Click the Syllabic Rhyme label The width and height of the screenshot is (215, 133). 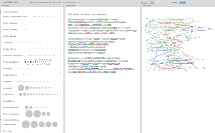point(10,49)
